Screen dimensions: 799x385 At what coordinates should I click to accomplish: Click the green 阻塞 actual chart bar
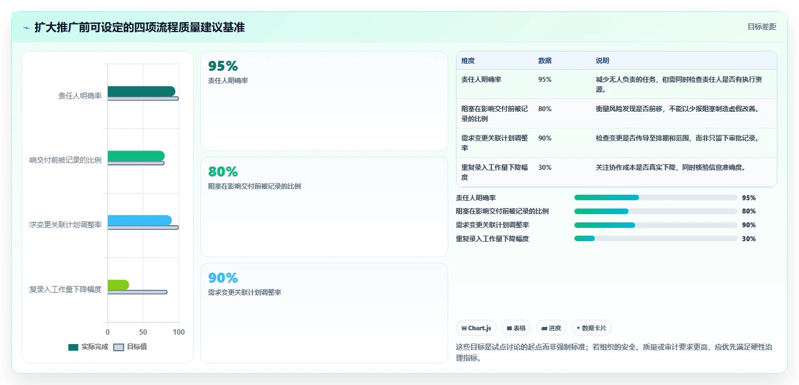coord(136,156)
